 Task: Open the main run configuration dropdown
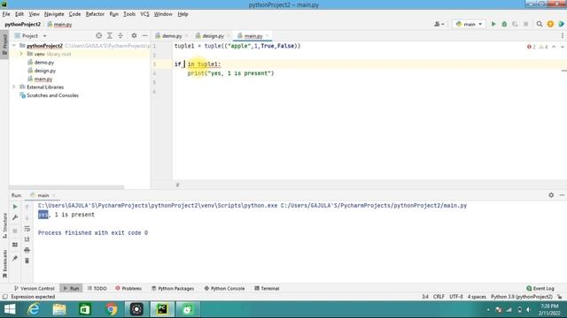point(469,24)
